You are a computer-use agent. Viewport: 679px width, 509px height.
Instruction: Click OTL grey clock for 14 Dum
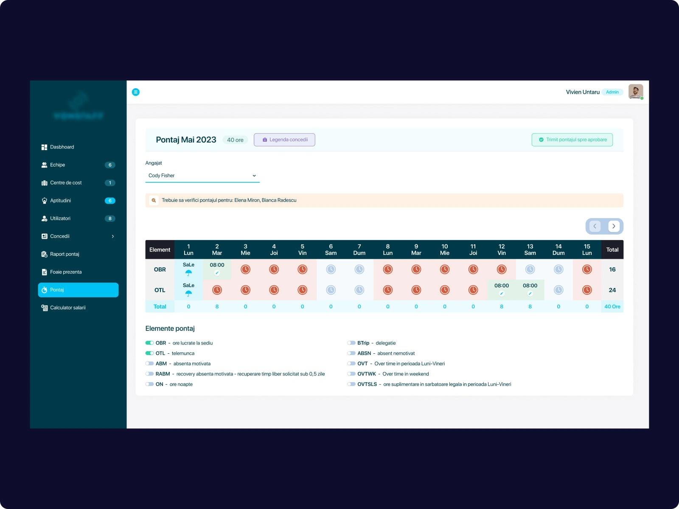[x=558, y=290]
